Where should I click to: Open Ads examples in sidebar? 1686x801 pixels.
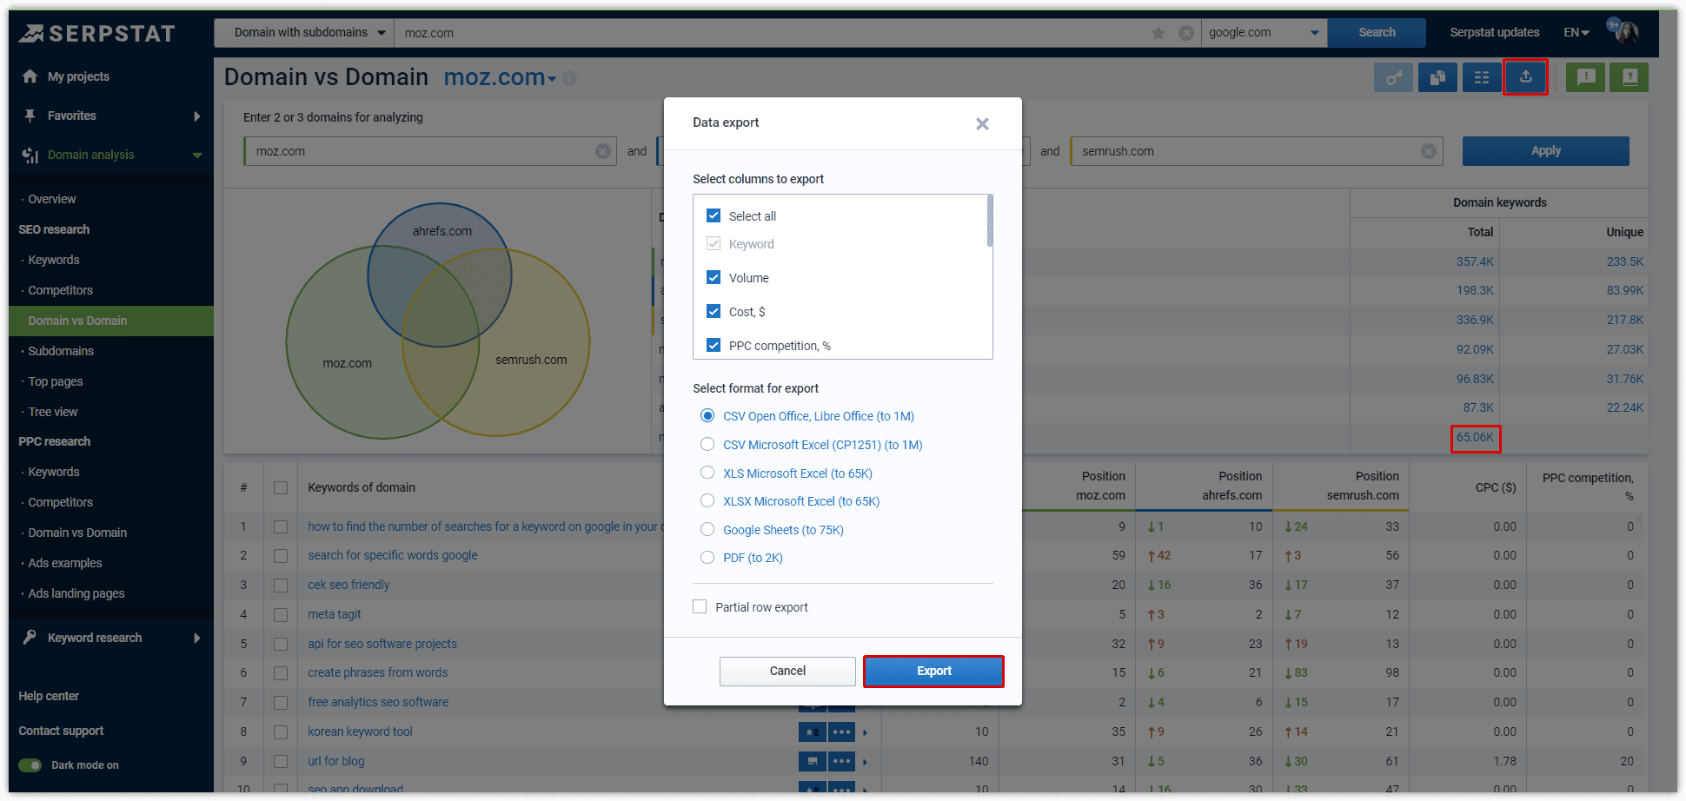click(x=65, y=563)
